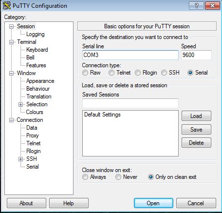This screenshot has height=213, width=222.
Task: Click Open to start the session
Action: point(153,203)
